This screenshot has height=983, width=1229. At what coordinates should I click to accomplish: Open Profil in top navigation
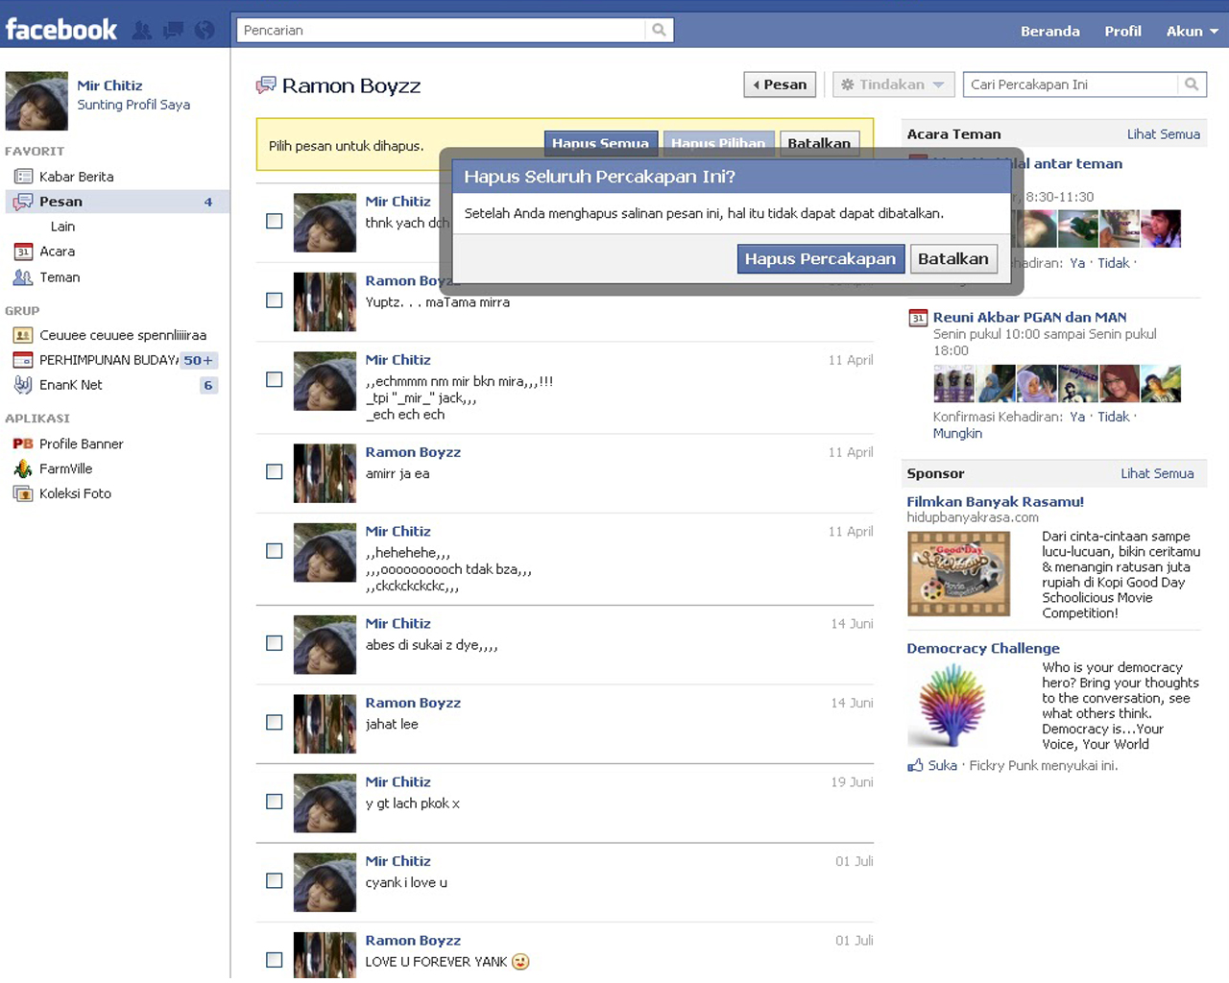[1122, 31]
